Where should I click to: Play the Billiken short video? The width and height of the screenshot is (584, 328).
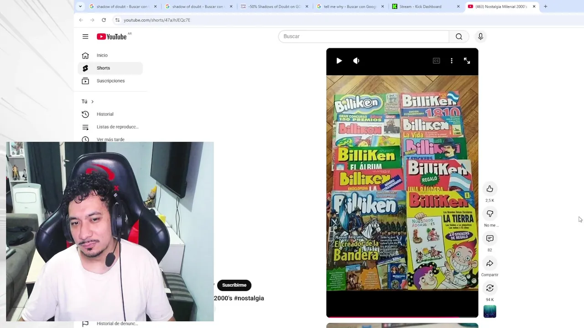click(x=339, y=61)
